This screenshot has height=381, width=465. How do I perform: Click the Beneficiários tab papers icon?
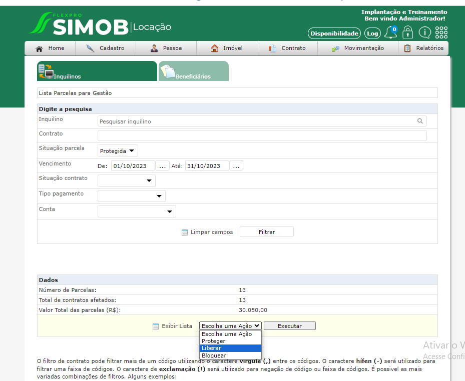tap(168, 71)
